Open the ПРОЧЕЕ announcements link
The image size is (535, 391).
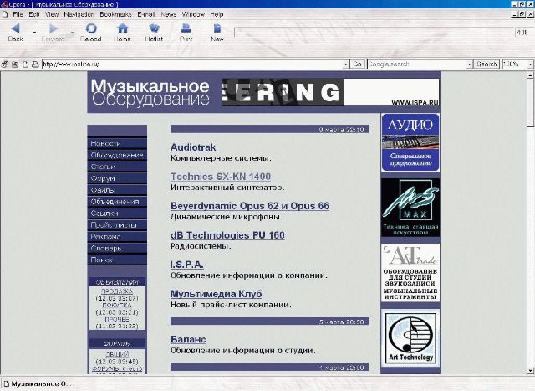click(x=117, y=319)
